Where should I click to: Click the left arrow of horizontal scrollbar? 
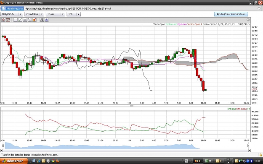[x=2, y=151]
